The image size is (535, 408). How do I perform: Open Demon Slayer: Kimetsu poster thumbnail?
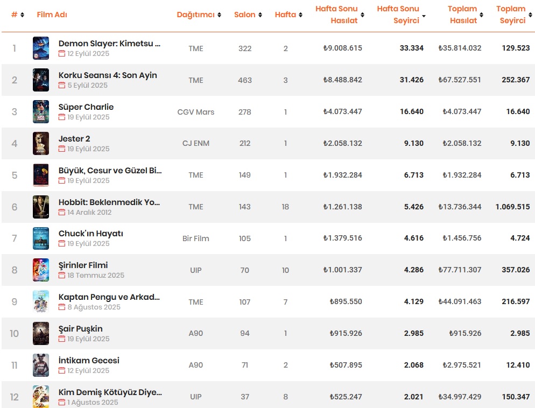click(41, 48)
